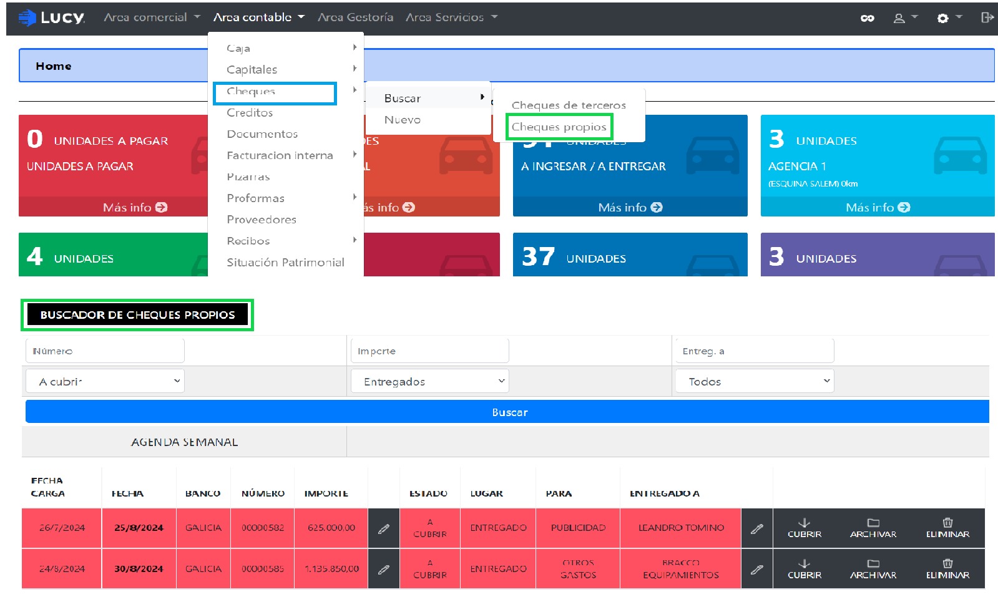The image size is (998, 597).
Task: Click CUBRIR for cheque 00000585
Action: (804, 569)
